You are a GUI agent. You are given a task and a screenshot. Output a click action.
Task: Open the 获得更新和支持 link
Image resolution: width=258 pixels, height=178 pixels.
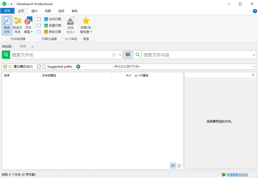pyautogui.click(x=237, y=174)
